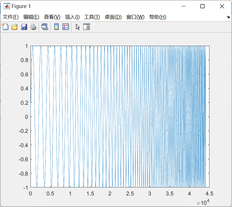The width and height of the screenshot is (232, 207).
Task: Open the 编辑 menu
Action: point(31,17)
